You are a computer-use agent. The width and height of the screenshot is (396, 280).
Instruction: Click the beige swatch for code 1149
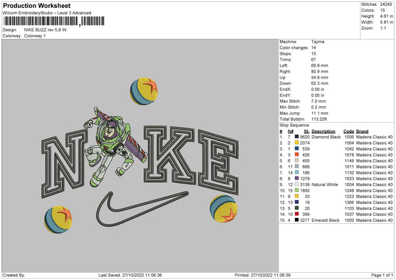297,160
